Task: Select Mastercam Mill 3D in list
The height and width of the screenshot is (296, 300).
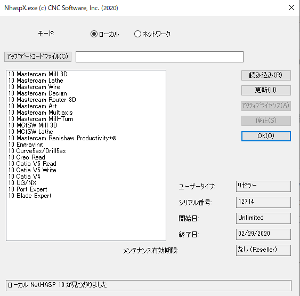Action: 38,74
